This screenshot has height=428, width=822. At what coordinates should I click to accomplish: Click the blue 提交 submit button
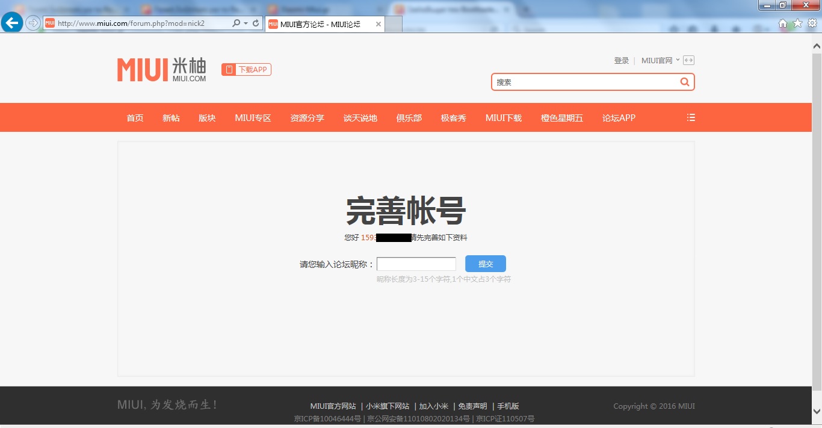pyautogui.click(x=486, y=264)
